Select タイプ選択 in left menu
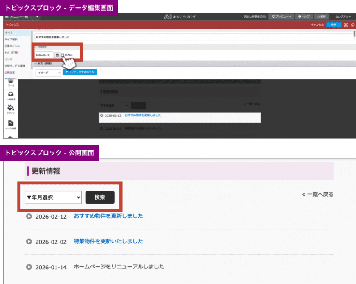356x284 pixels. [11, 40]
